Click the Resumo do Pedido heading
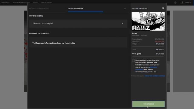Image resolution: width=194 pixels, height=109 pixels. [x=140, y=8]
